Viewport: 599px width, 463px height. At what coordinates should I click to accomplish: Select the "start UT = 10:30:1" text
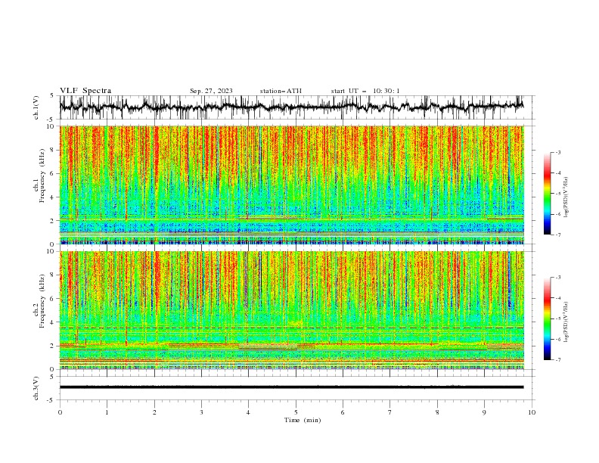[x=365, y=91]
